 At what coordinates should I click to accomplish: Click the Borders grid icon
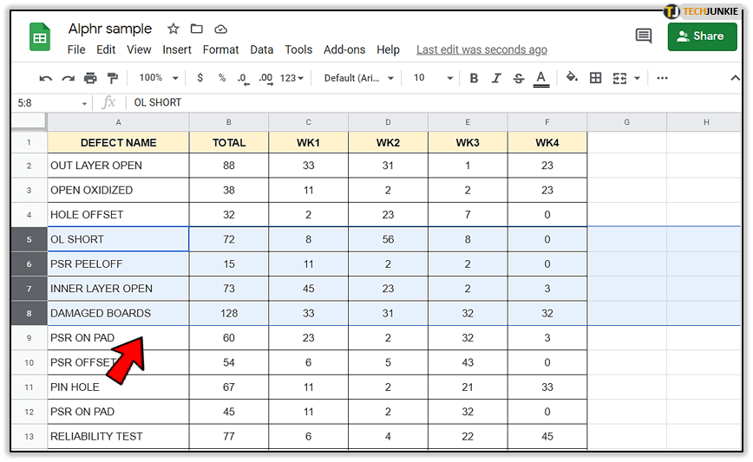tap(595, 78)
